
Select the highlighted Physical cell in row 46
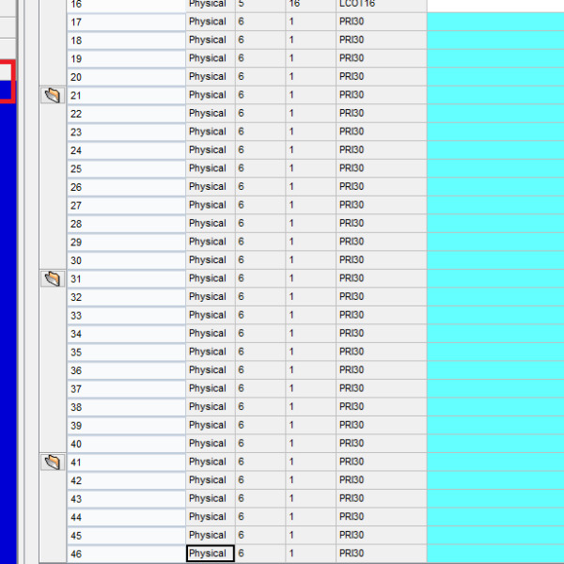tap(210, 554)
